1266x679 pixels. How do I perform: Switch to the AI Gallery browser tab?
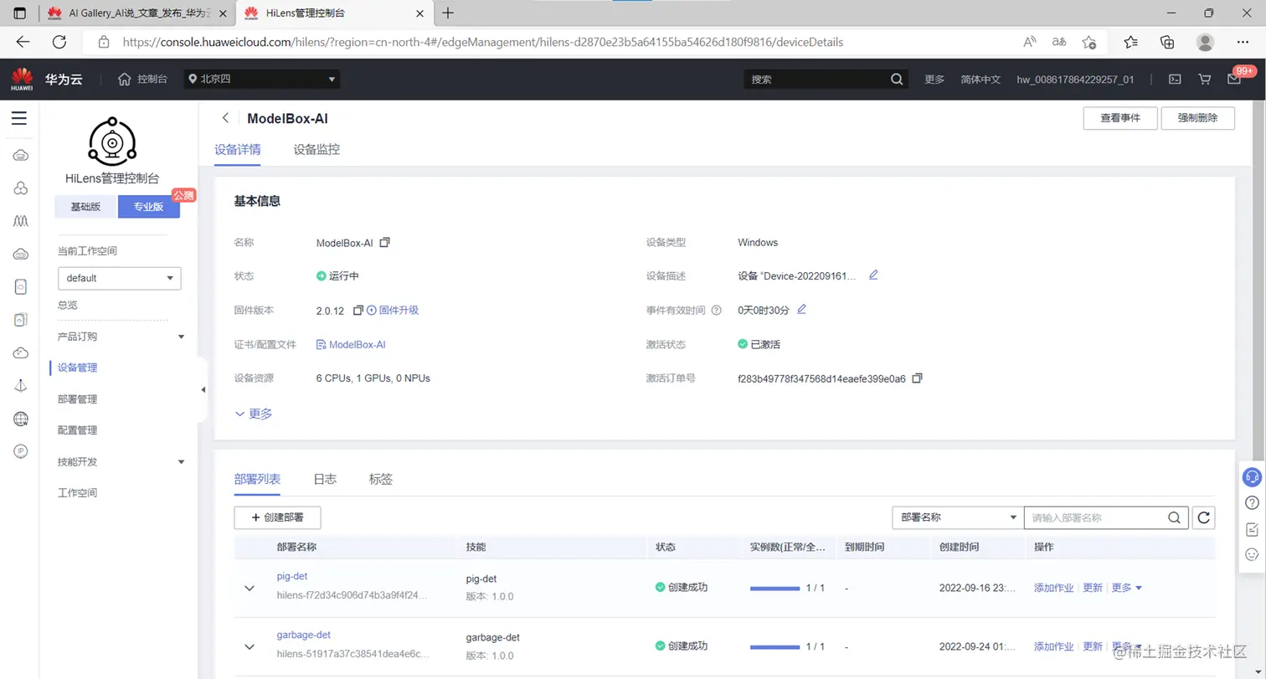pos(136,13)
